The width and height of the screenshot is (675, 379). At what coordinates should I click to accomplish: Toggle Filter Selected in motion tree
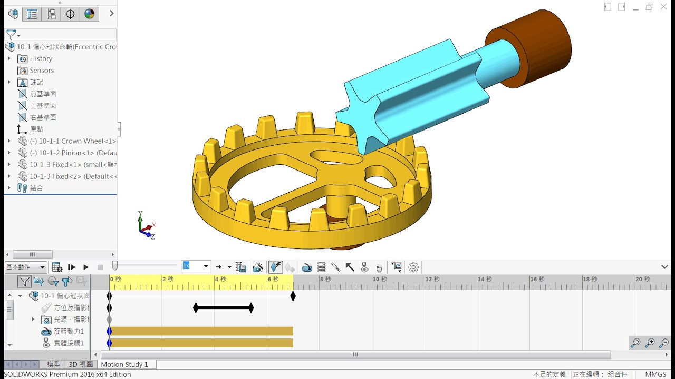(67, 282)
